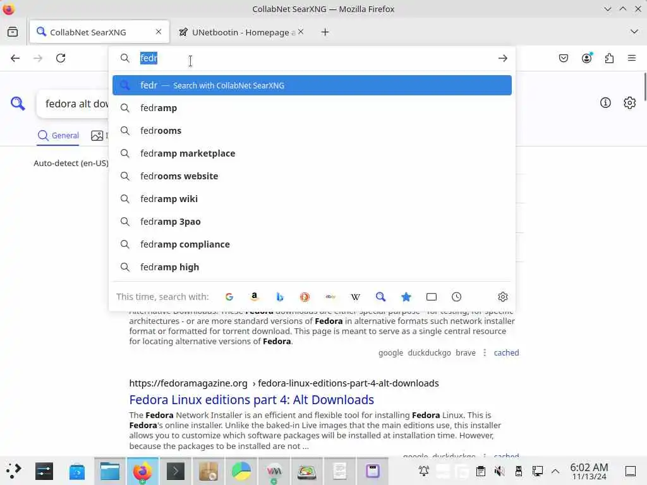Open SearXNG info about icon

(x=605, y=103)
